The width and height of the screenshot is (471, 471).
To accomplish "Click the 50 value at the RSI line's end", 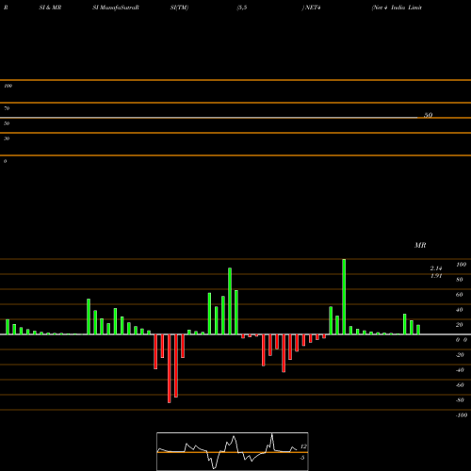I will (428, 115).
